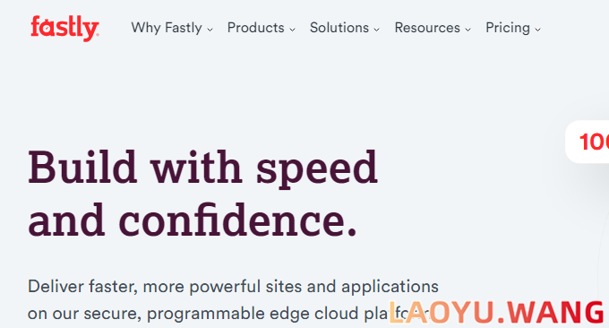
Task: Click the word "confidence." in the heading
Action: 237,220
